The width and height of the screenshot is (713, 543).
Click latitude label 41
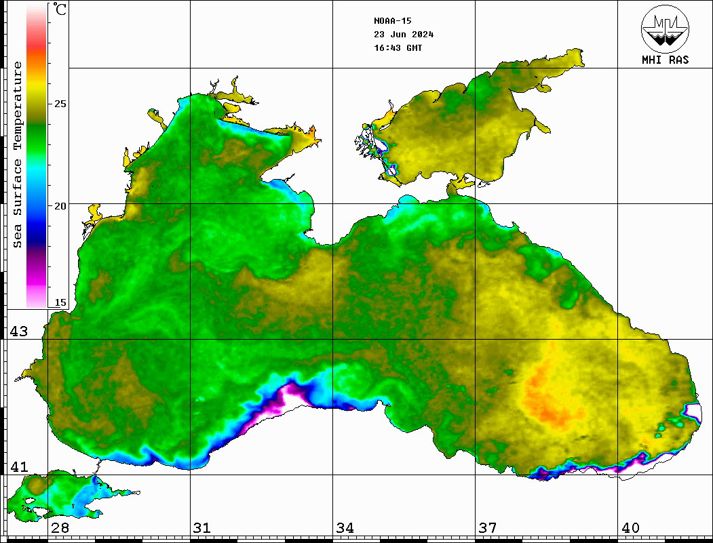[x=18, y=466]
